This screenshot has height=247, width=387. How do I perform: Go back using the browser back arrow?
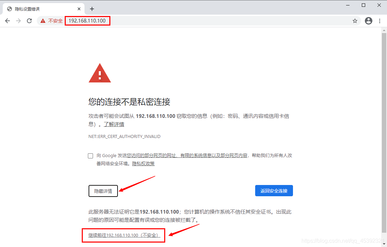[7, 21]
